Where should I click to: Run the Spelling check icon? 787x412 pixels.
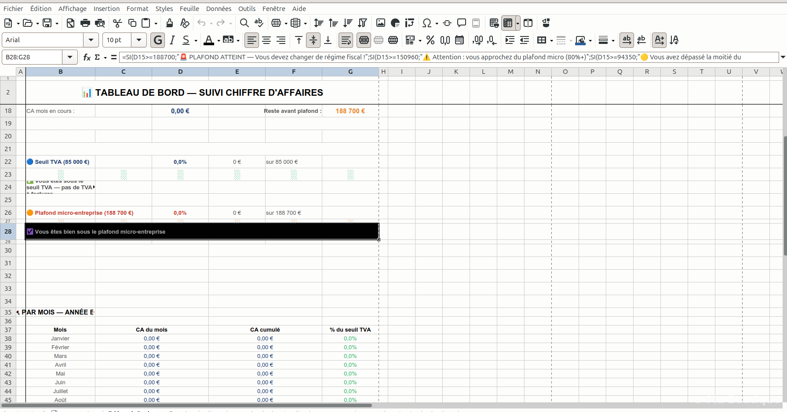click(x=259, y=23)
